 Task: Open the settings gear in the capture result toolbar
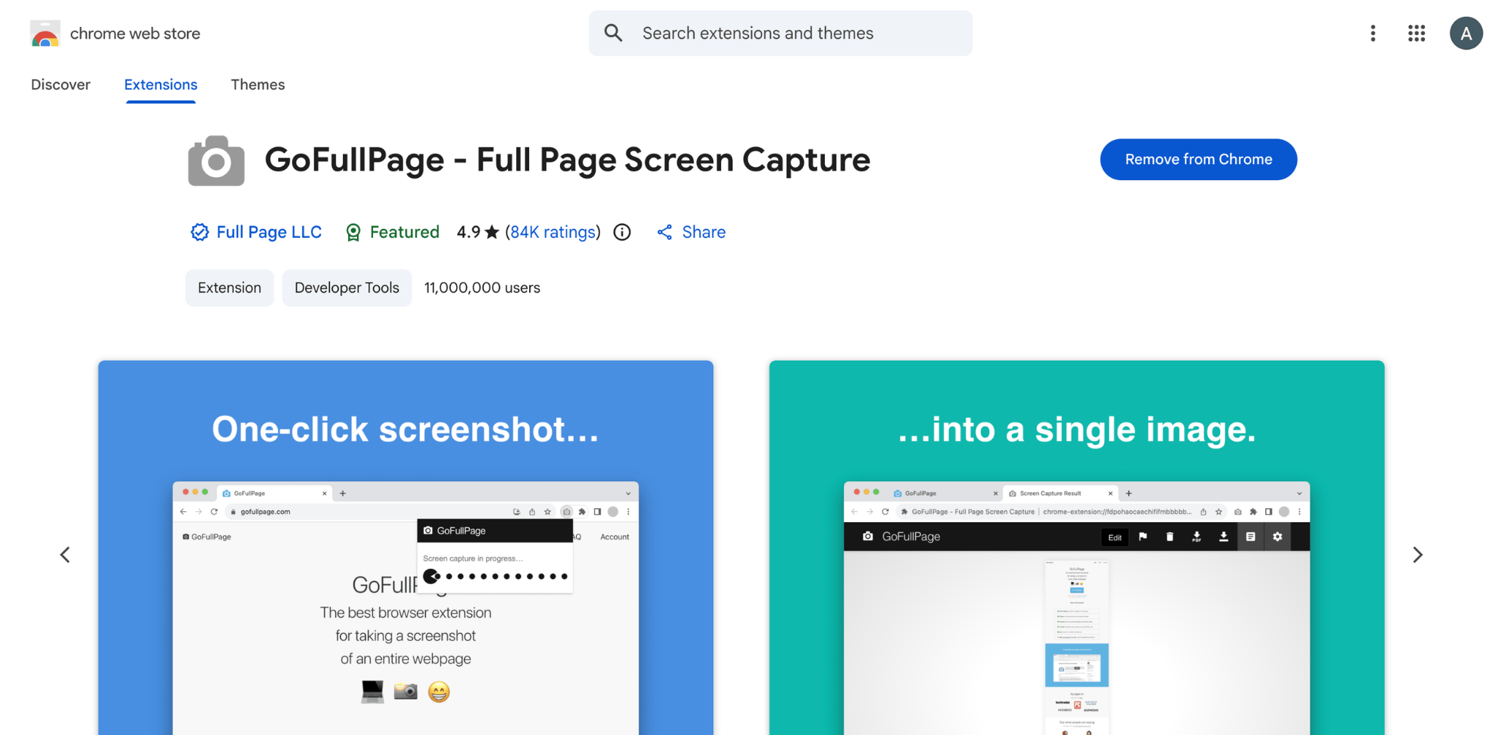point(1277,537)
